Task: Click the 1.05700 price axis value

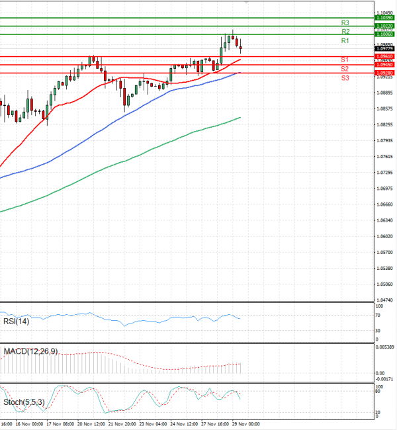Action: pyautogui.click(x=384, y=252)
